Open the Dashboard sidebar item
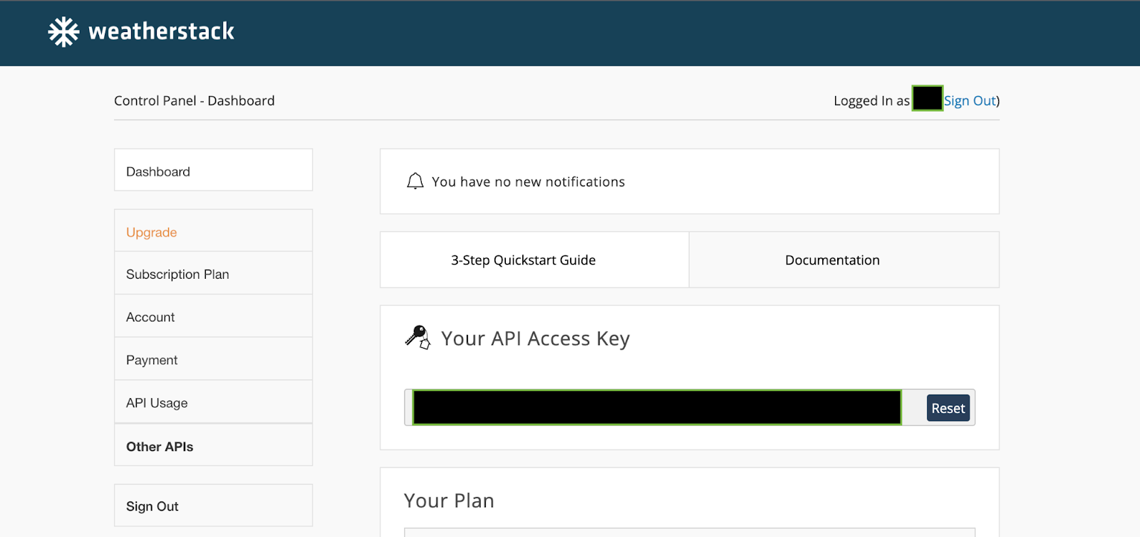Screen dimensions: 1140x537 213,170
